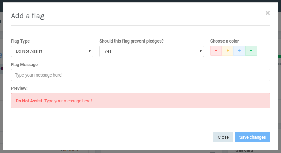Click into the Flag Message text field
Screen dimensions: 281x153
(x=140, y=75)
